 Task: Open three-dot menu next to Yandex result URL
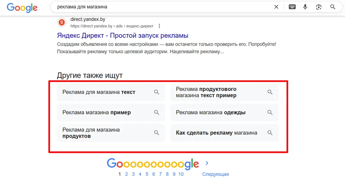tap(159, 26)
